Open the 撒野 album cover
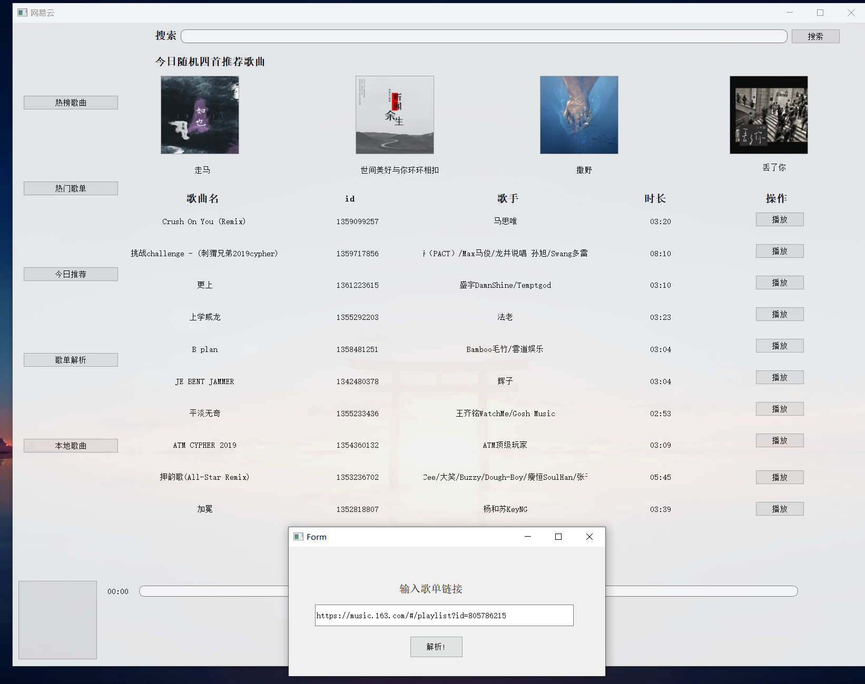The height and width of the screenshot is (684, 865). click(x=578, y=115)
